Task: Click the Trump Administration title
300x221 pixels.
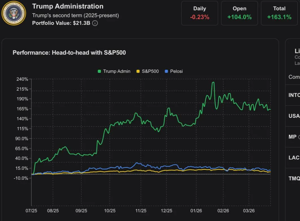Action: (x=68, y=6)
